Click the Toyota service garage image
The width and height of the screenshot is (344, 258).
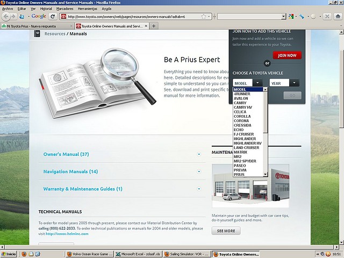click(x=250, y=185)
